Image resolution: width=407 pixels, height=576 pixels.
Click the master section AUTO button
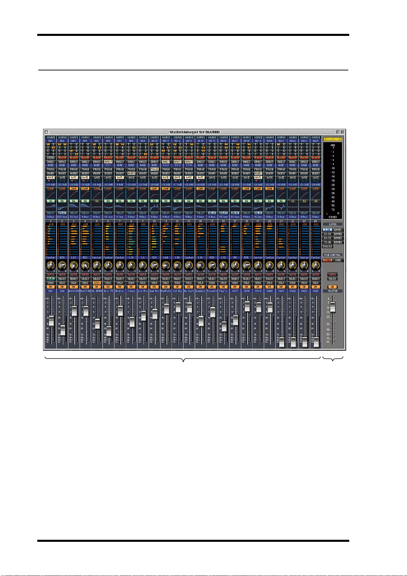pos(333,274)
